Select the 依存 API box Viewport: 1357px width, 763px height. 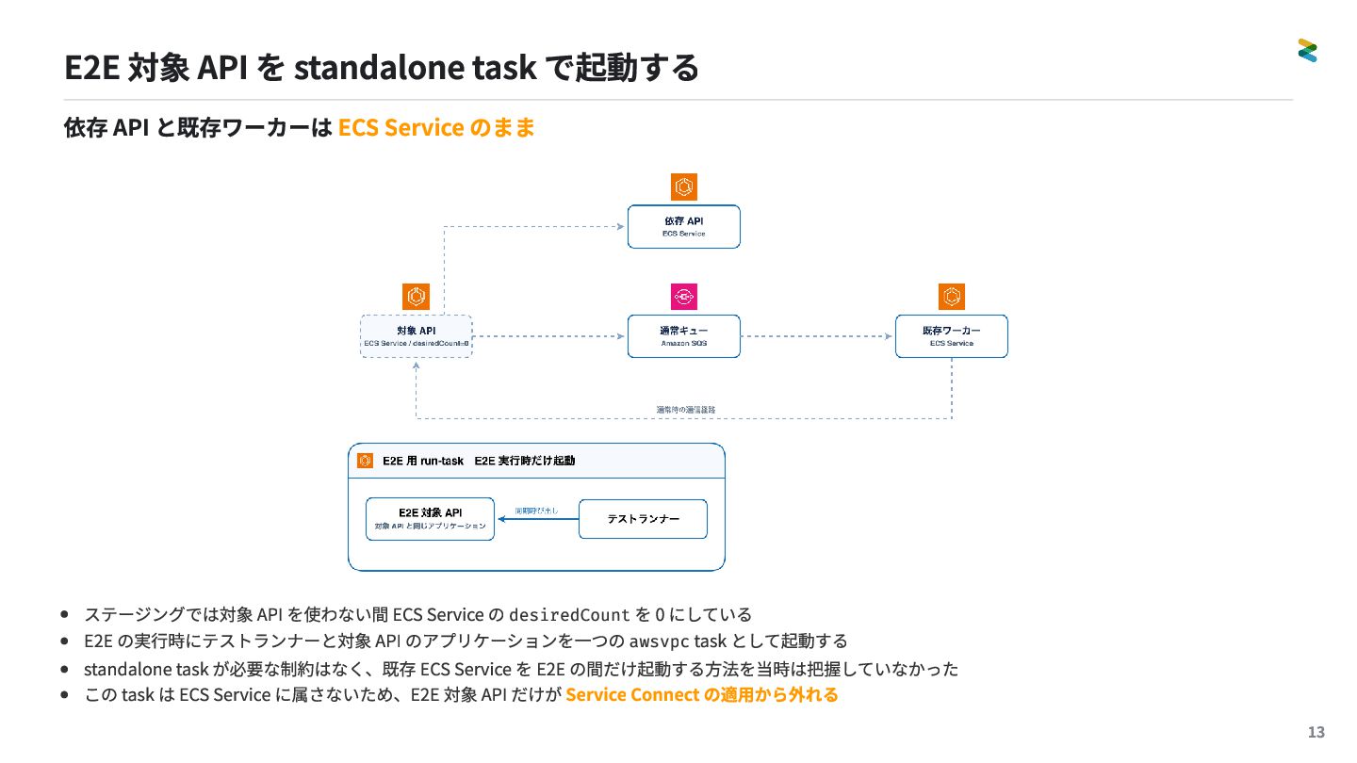click(684, 226)
